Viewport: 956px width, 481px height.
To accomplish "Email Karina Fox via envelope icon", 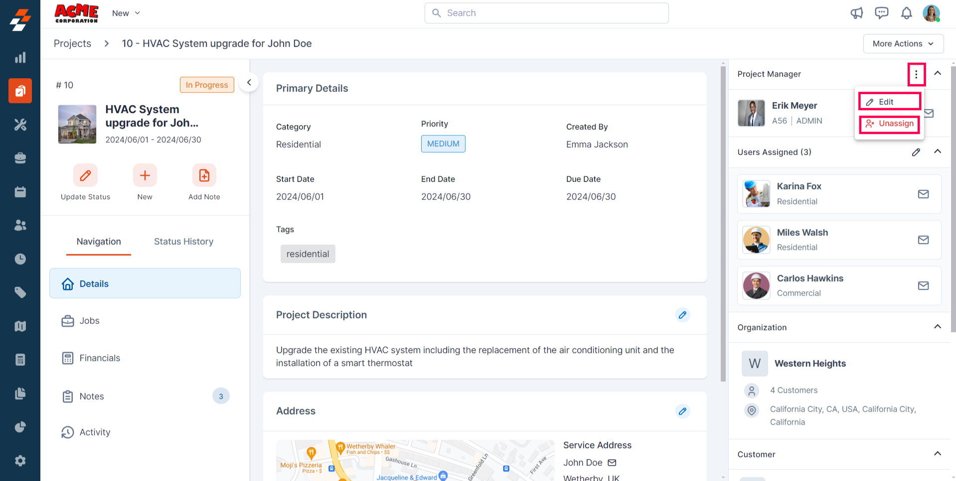I will (x=923, y=194).
